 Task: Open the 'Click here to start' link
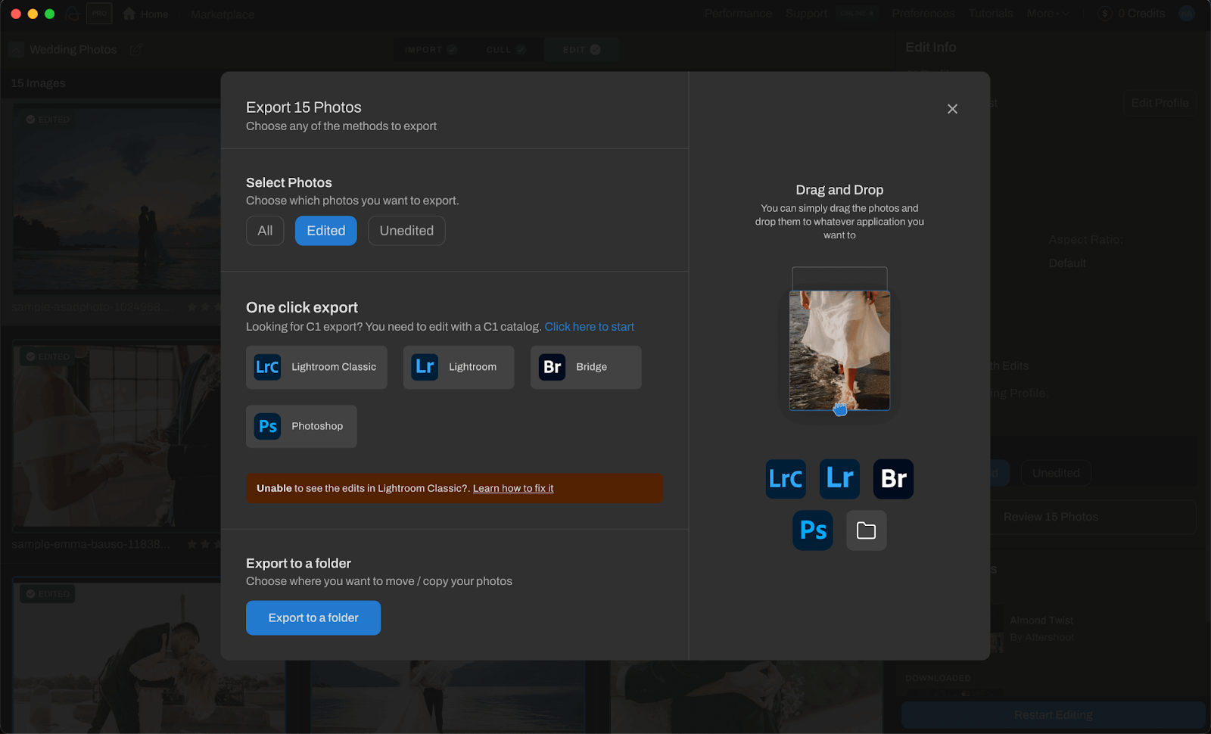click(x=589, y=327)
